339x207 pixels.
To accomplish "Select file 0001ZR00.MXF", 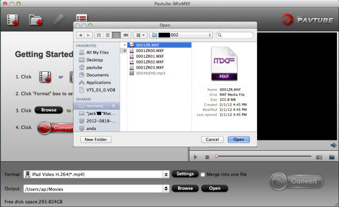I will click(x=150, y=50).
